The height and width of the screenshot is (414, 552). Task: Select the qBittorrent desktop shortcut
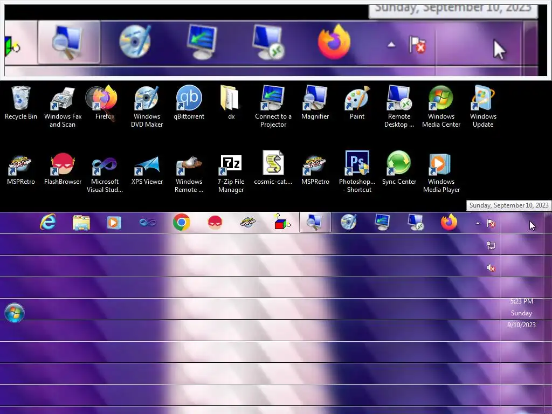pyautogui.click(x=189, y=103)
